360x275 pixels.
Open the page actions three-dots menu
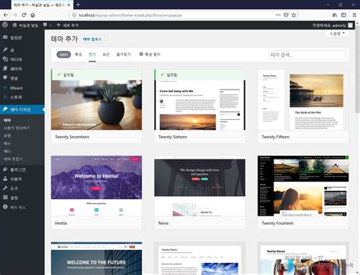[x=278, y=15]
